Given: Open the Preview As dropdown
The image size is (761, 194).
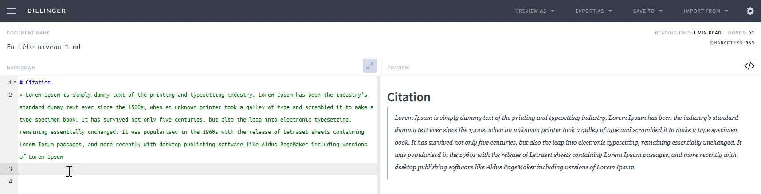Looking at the screenshot, I should coord(534,11).
